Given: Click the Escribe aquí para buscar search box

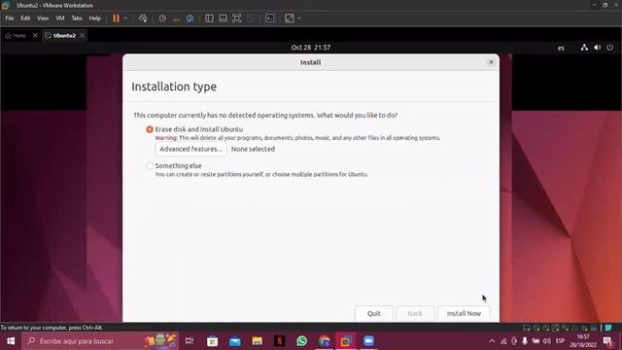Looking at the screenshot, I should pyautogui.click(x=100, y=341).
